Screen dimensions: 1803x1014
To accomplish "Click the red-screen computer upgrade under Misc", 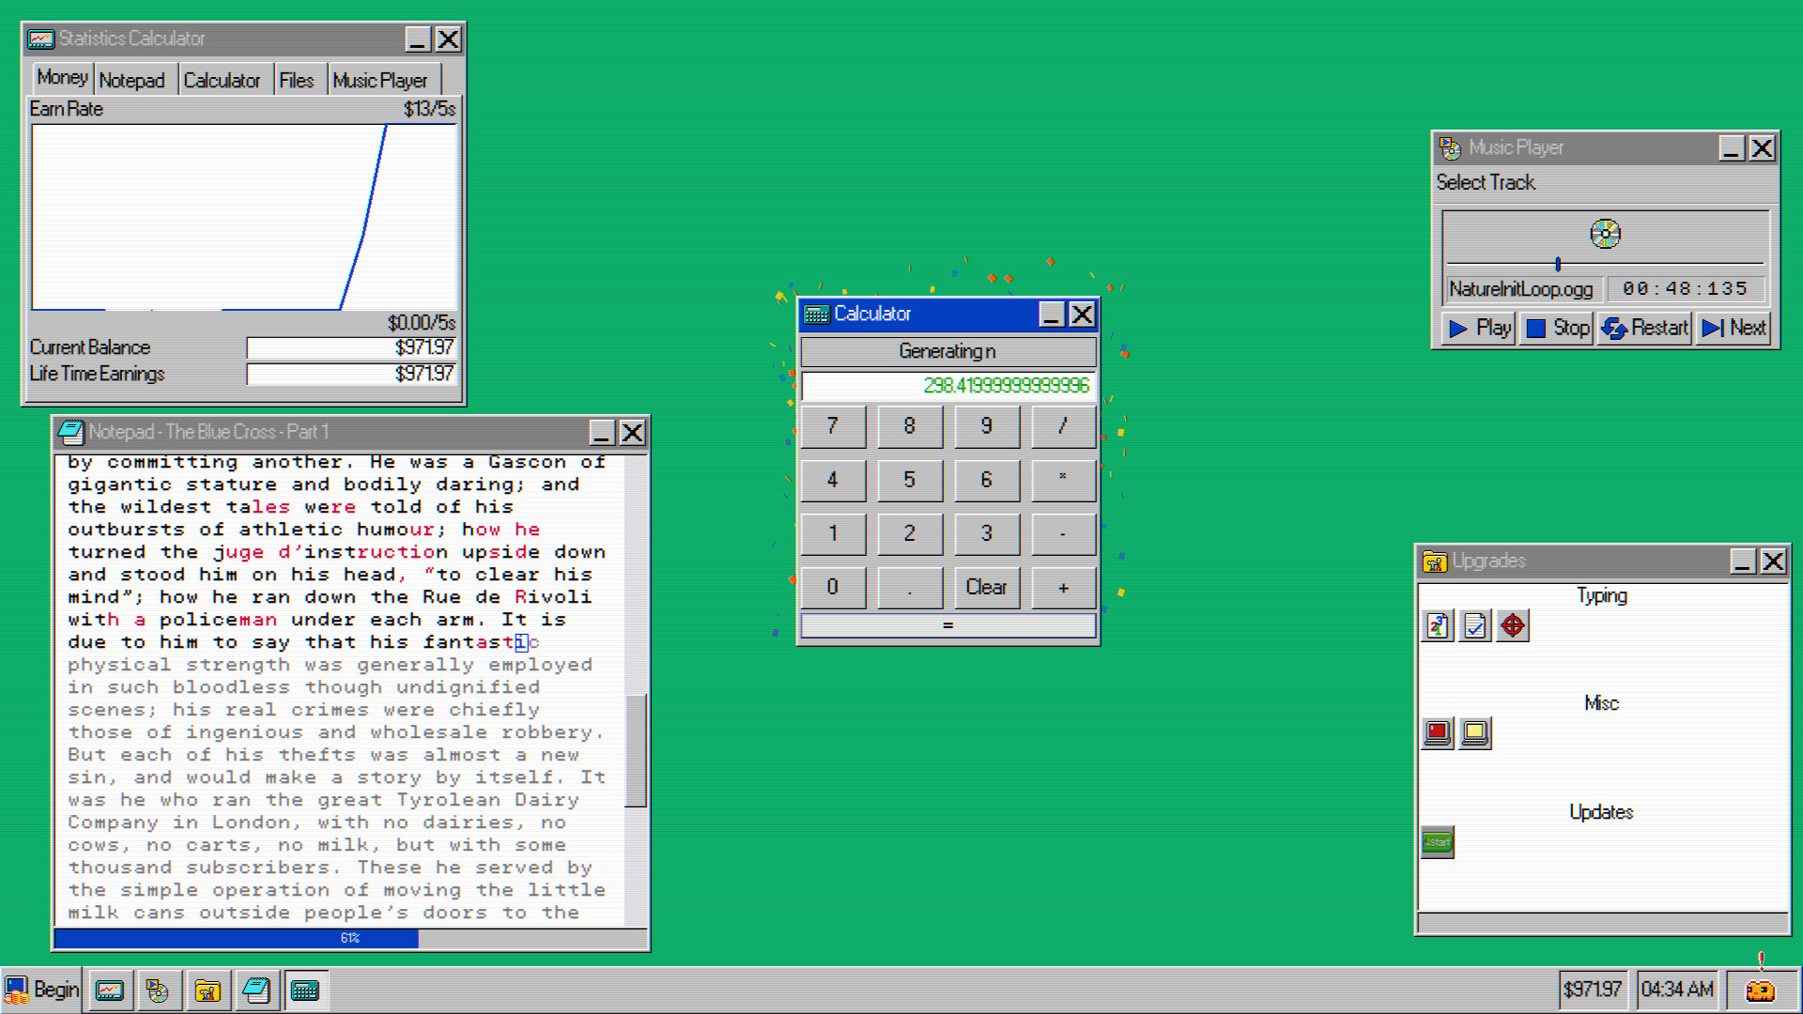I will pos(1438,733).
